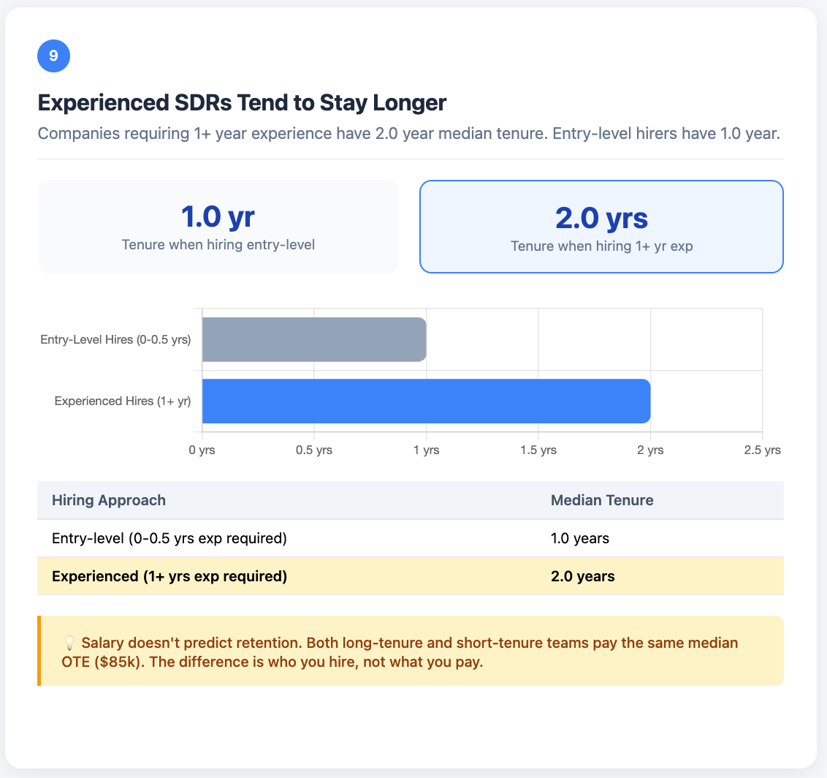This screenshot has height=778, width=827.
Task: Click the yellow salary insight callout
Action: coord(411,651)
